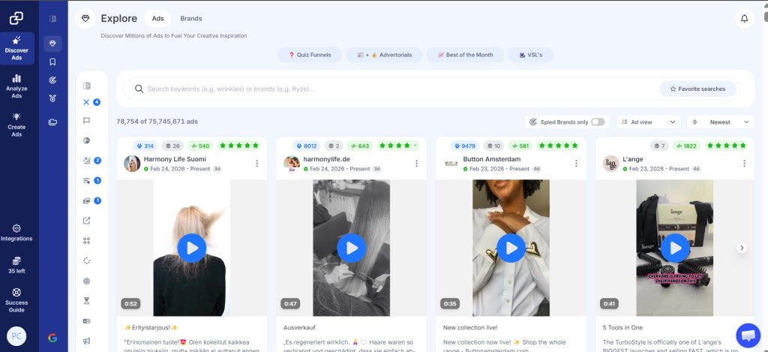This screenshot has height=352, width=768.
Task: Open the Success Guide
Action: point(16,299)
